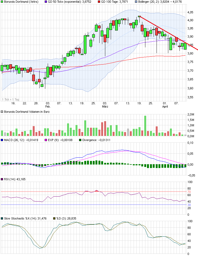
Task: Click the dark green Divergence legend square
Action: (x=80, y=140)
